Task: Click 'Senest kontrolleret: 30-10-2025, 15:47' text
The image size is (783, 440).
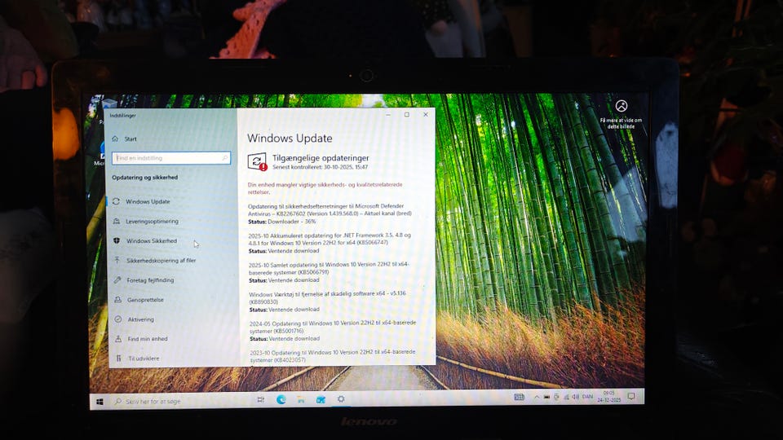Action: pyautogui.click(x=320, y=167)
